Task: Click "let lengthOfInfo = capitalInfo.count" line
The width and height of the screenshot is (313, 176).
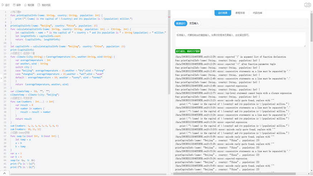Action: (x=38, y=36)
